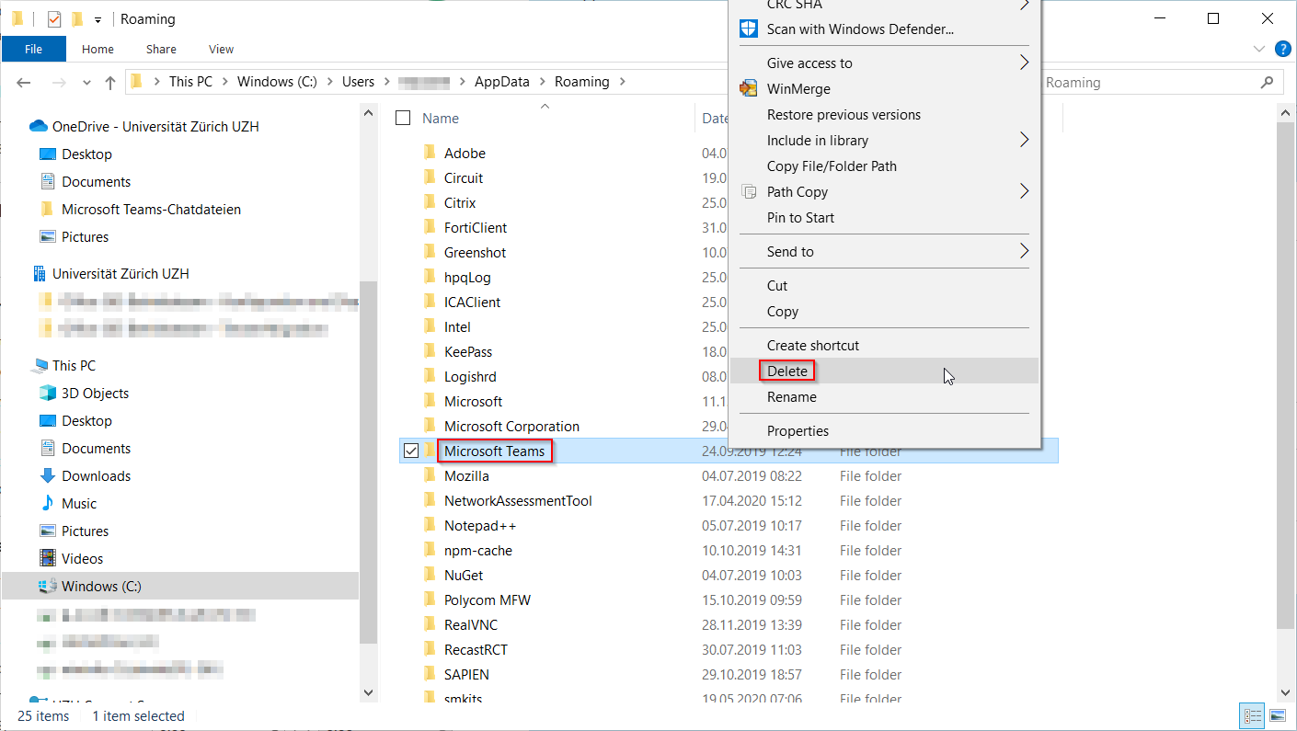The image size is (1297, 731).
Task: Navigate up to the parent folder
Action: point(109,82)
